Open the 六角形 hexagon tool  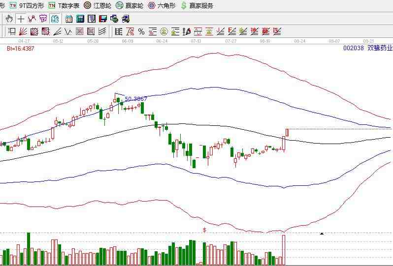162,5
